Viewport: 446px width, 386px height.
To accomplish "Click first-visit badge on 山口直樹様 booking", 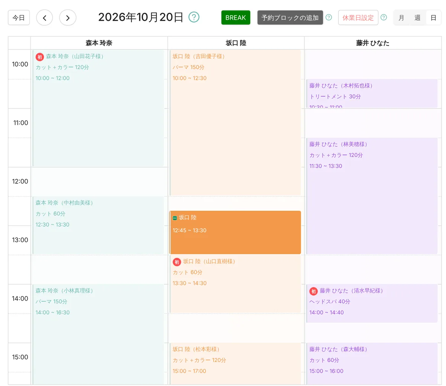I will (x=177, y=262).
